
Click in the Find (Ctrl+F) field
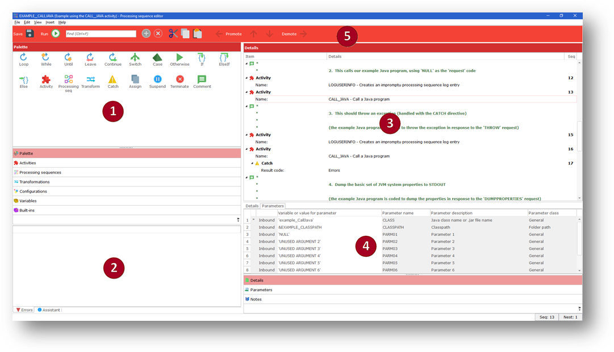pyautogui.click(x=101, y=33)
